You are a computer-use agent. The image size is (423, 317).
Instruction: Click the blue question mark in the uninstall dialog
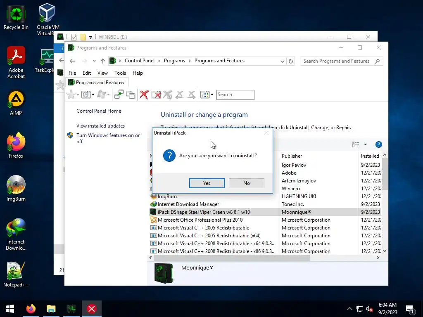tap(169, 156)
